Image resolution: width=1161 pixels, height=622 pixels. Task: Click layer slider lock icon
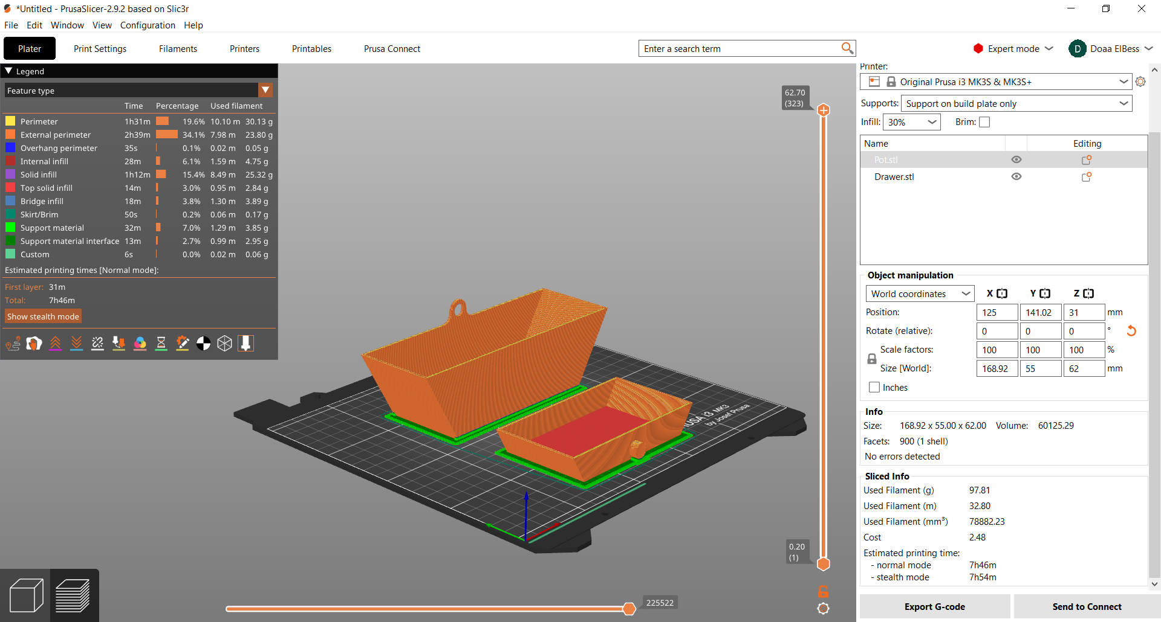coord(823,591)
